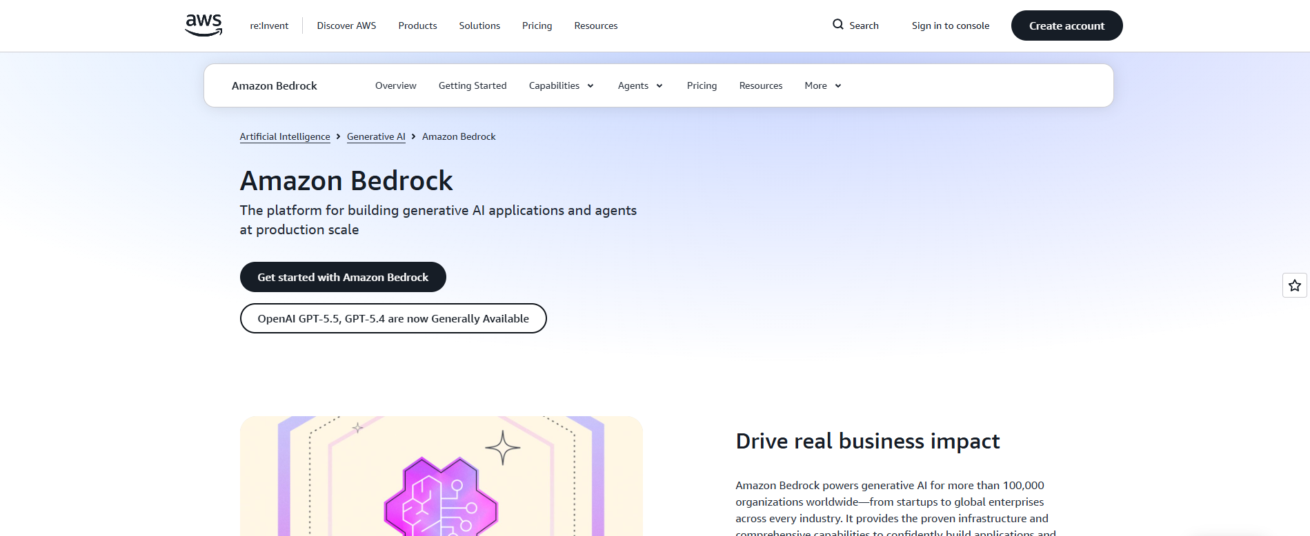This screenshot has width=1310, height=536.
Task: Click the Amazon Bedrock title in sub-navigation
Action: 275,85
